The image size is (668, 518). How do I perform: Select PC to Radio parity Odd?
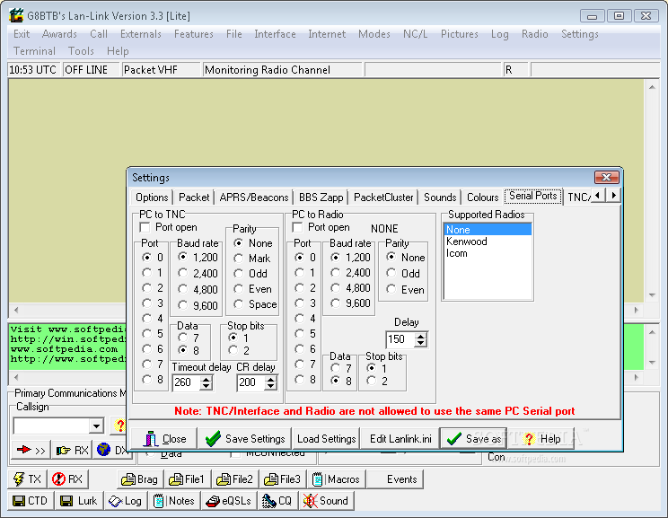[x=391, y=273]
